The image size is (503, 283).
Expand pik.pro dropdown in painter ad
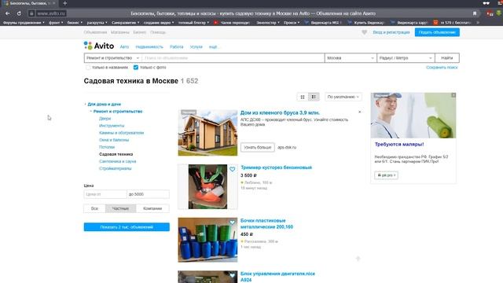pos(386,175)
